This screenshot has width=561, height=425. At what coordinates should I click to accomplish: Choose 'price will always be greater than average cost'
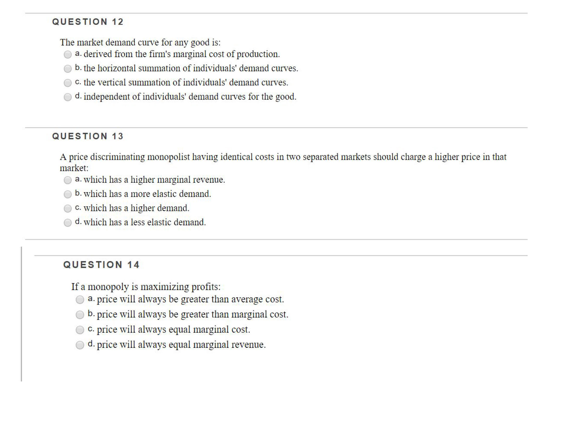(80, 300)
